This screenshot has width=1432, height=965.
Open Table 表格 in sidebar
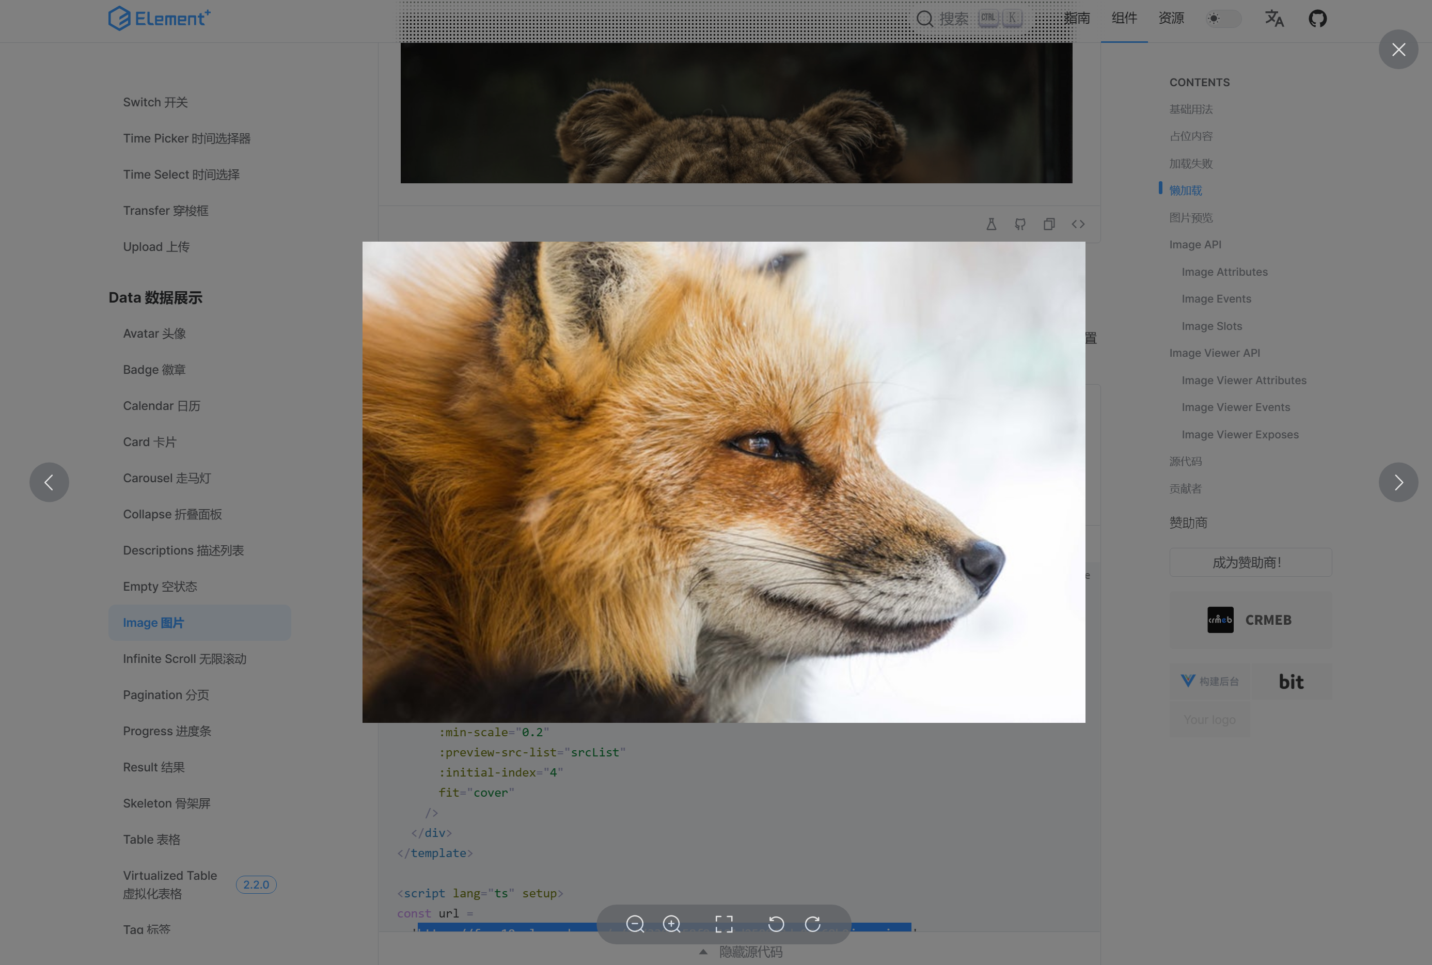tap(151, 840)
